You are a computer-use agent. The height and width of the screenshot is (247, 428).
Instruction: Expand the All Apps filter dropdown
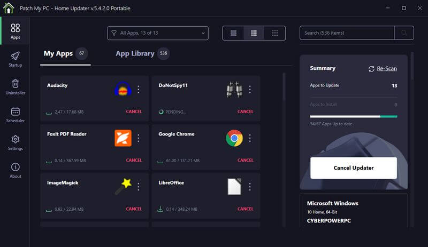157,33
